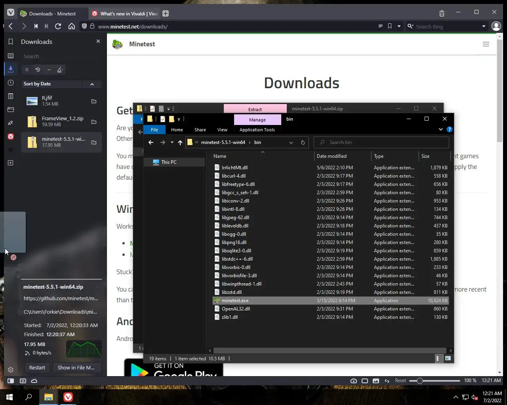Open Bookmarks panel in sidebar
The image size is (507, 405).
(11, 42)
